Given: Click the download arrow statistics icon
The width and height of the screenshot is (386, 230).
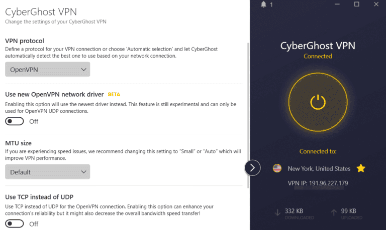Looking at the screenshot, I should click(277, 212).
